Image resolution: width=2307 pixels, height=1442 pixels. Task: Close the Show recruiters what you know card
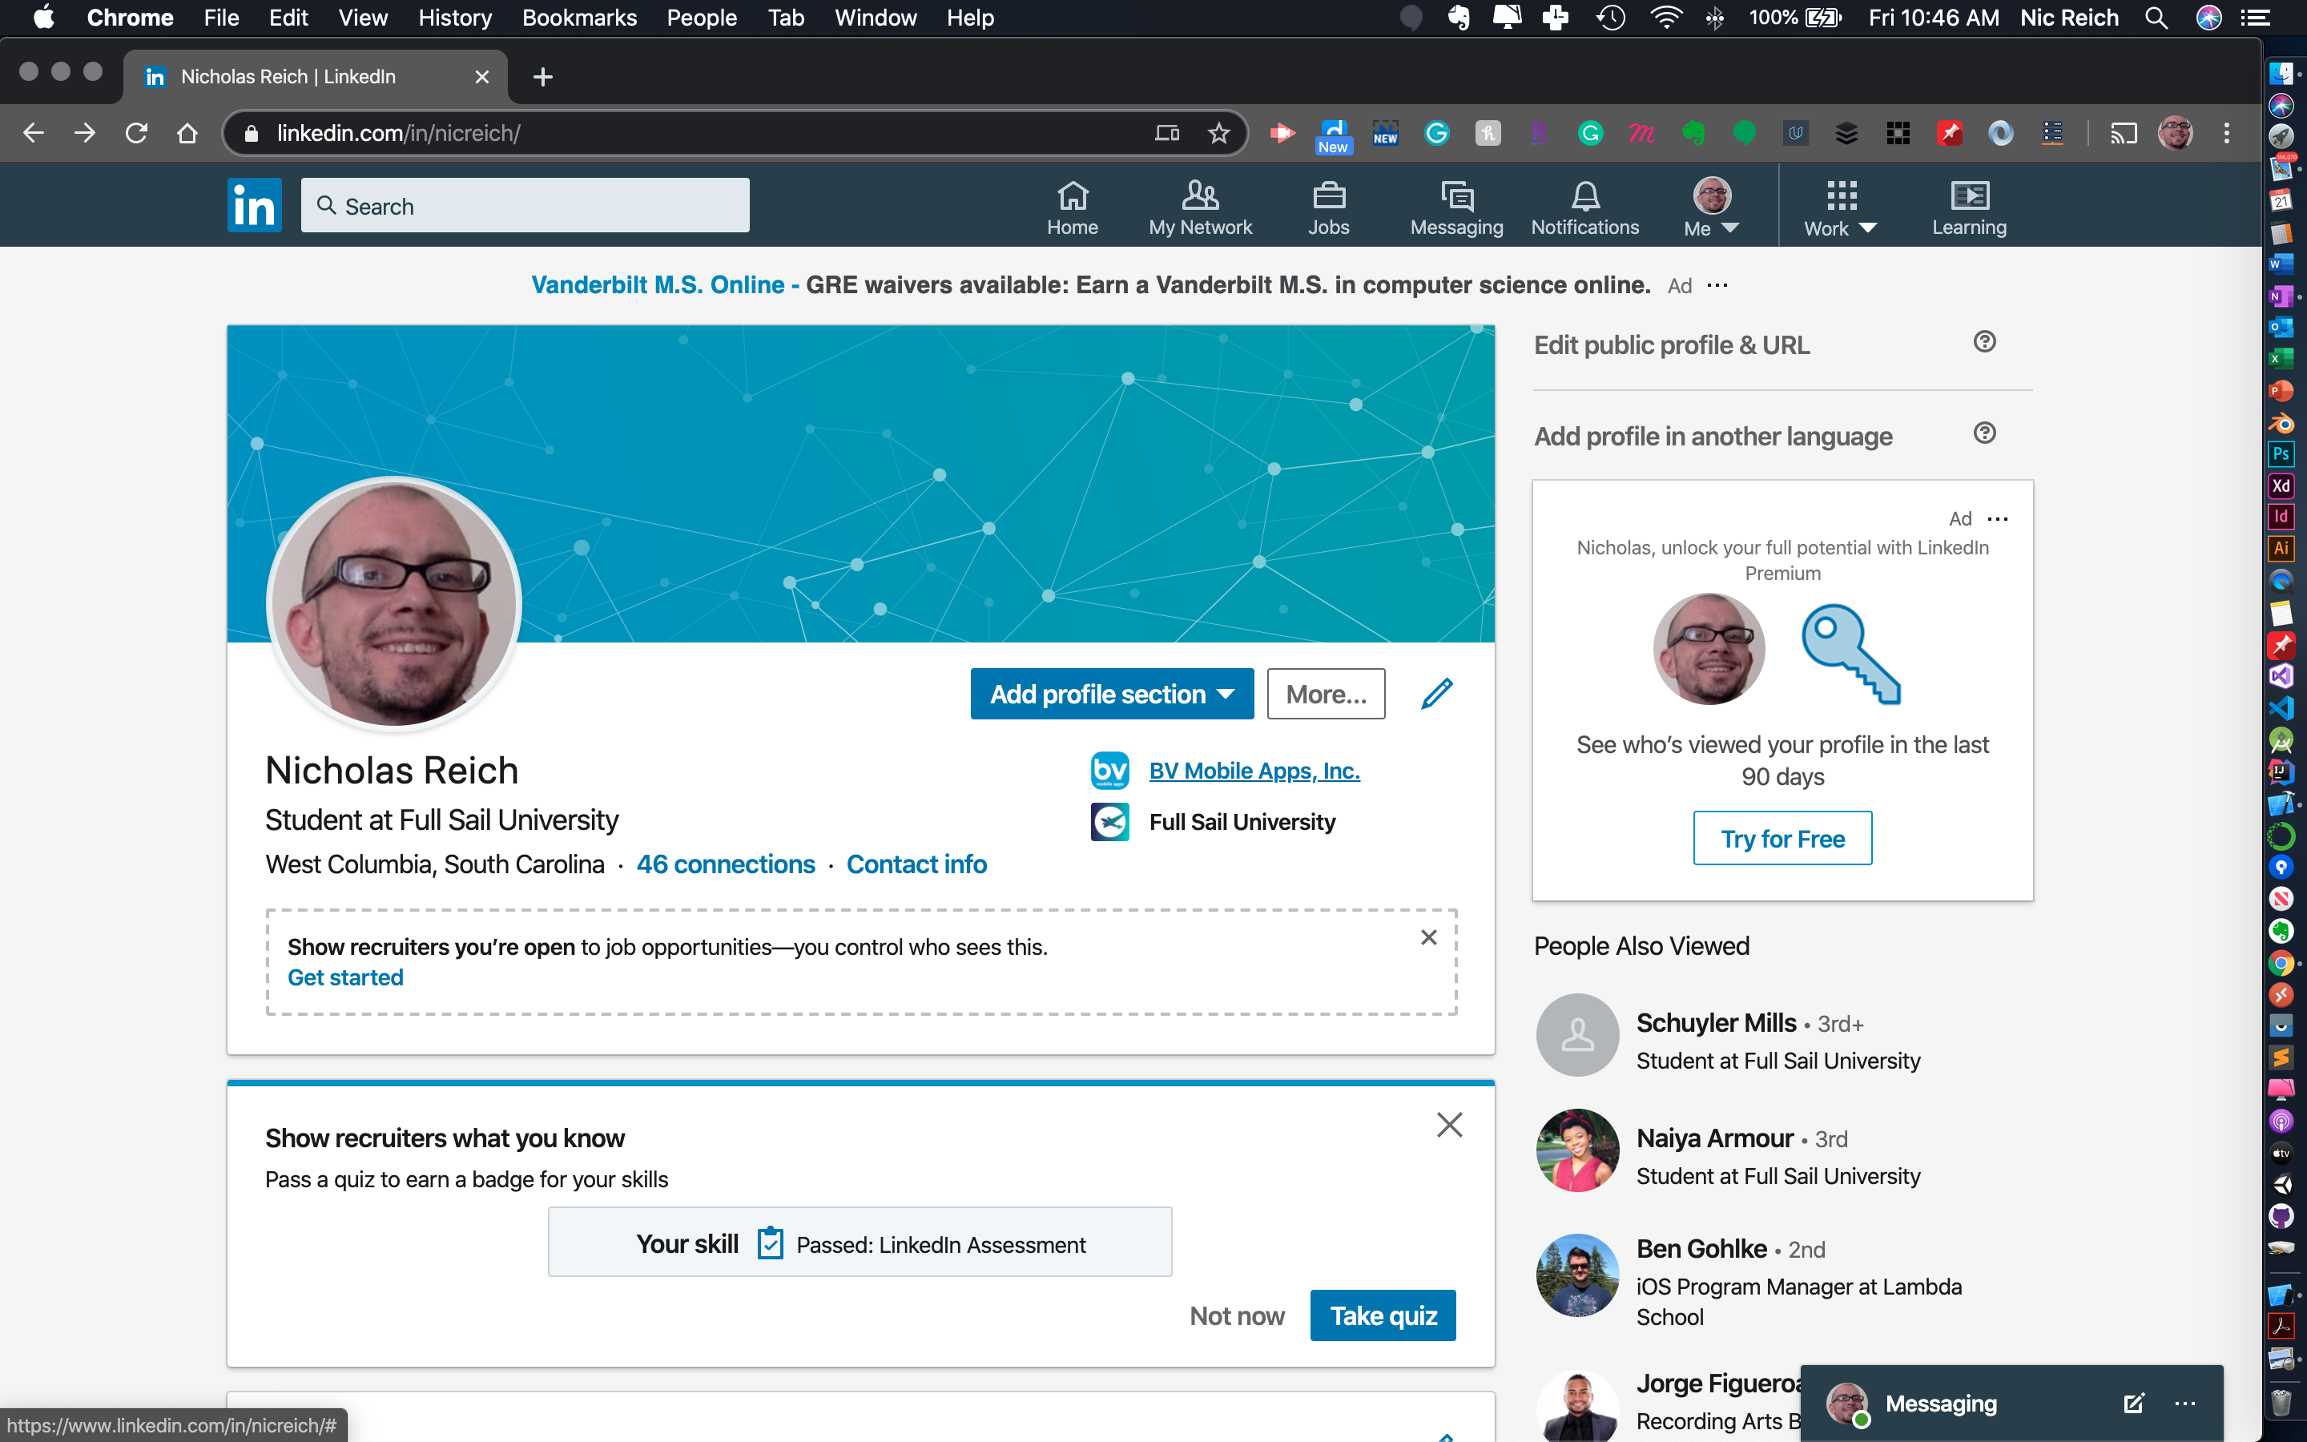[1449, 1126]
